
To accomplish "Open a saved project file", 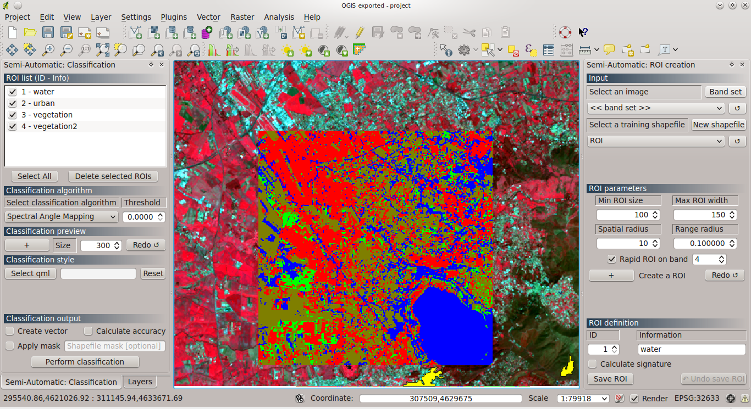I will click(x=30, y=32).
